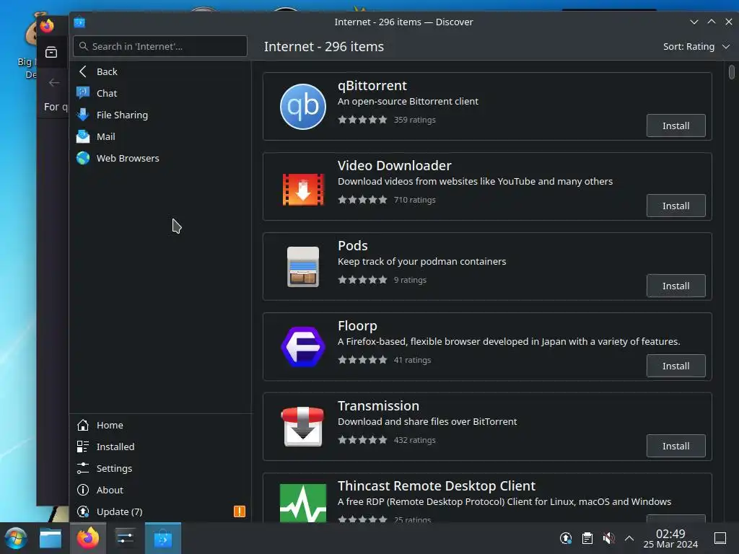This screenshot has width=739, height=554.
Task: Open the Web Browsers category
Action: pyautogui.click(x=160, y=158)
